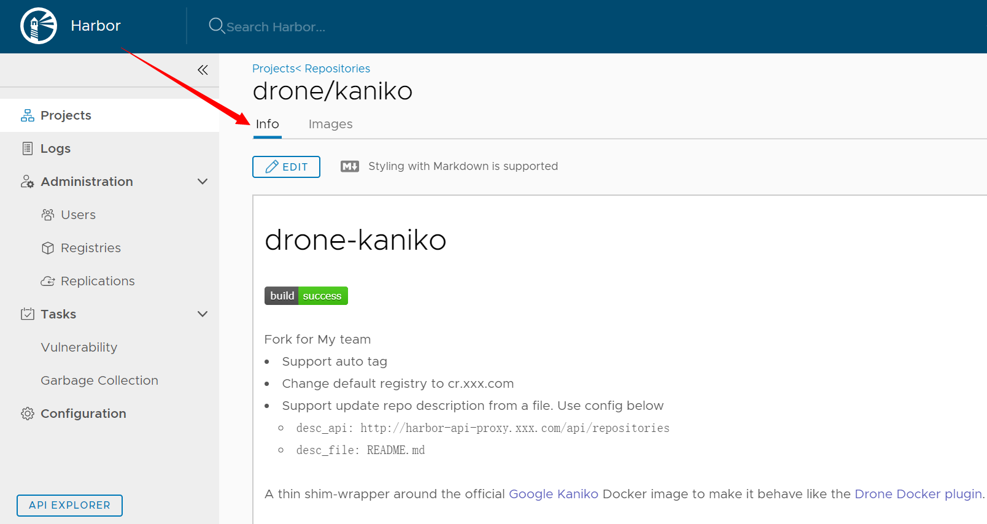This screenshot has height=524, width=987.
Task: Click the Markdown badge icon
Action: point(350,166)
